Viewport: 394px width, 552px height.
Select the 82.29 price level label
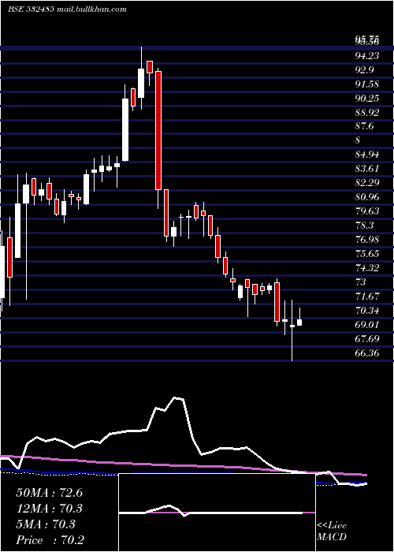click(x=367, y=183)
